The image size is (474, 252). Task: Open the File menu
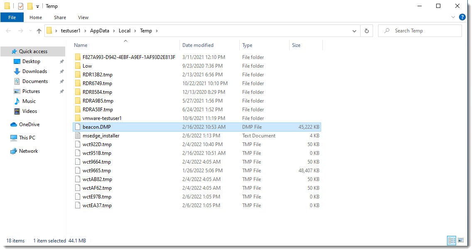pyautogui.click(x=12, y=17)
